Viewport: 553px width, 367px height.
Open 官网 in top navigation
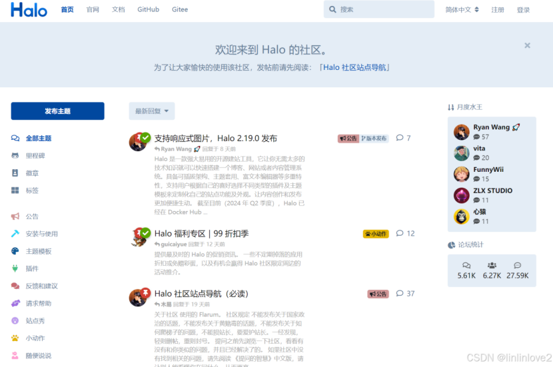click(x=93, y=9)
